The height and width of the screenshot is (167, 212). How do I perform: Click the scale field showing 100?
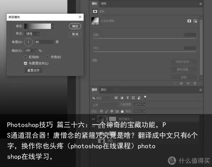point(29,50)
